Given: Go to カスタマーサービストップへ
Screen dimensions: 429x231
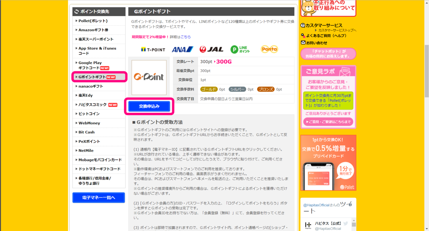Looking at the screenshot, I should point(337,30).
